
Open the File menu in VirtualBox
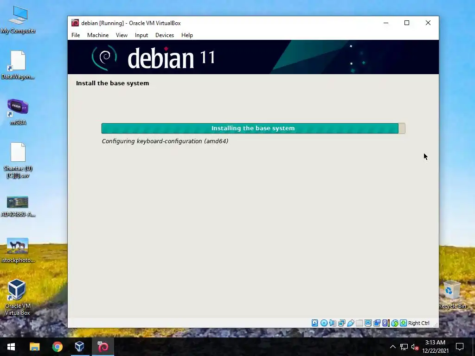[x=76, y=35]
